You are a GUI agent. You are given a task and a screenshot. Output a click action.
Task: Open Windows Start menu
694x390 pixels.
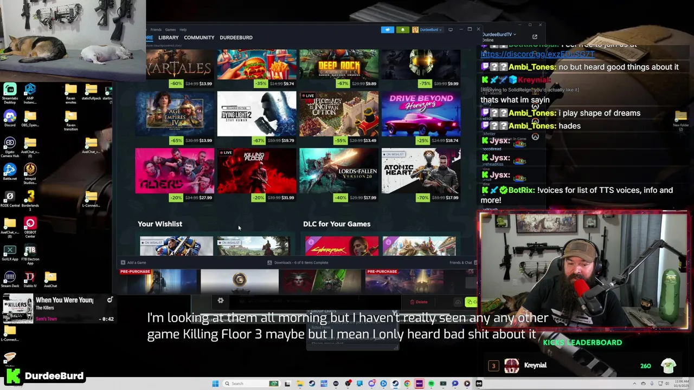215,383
